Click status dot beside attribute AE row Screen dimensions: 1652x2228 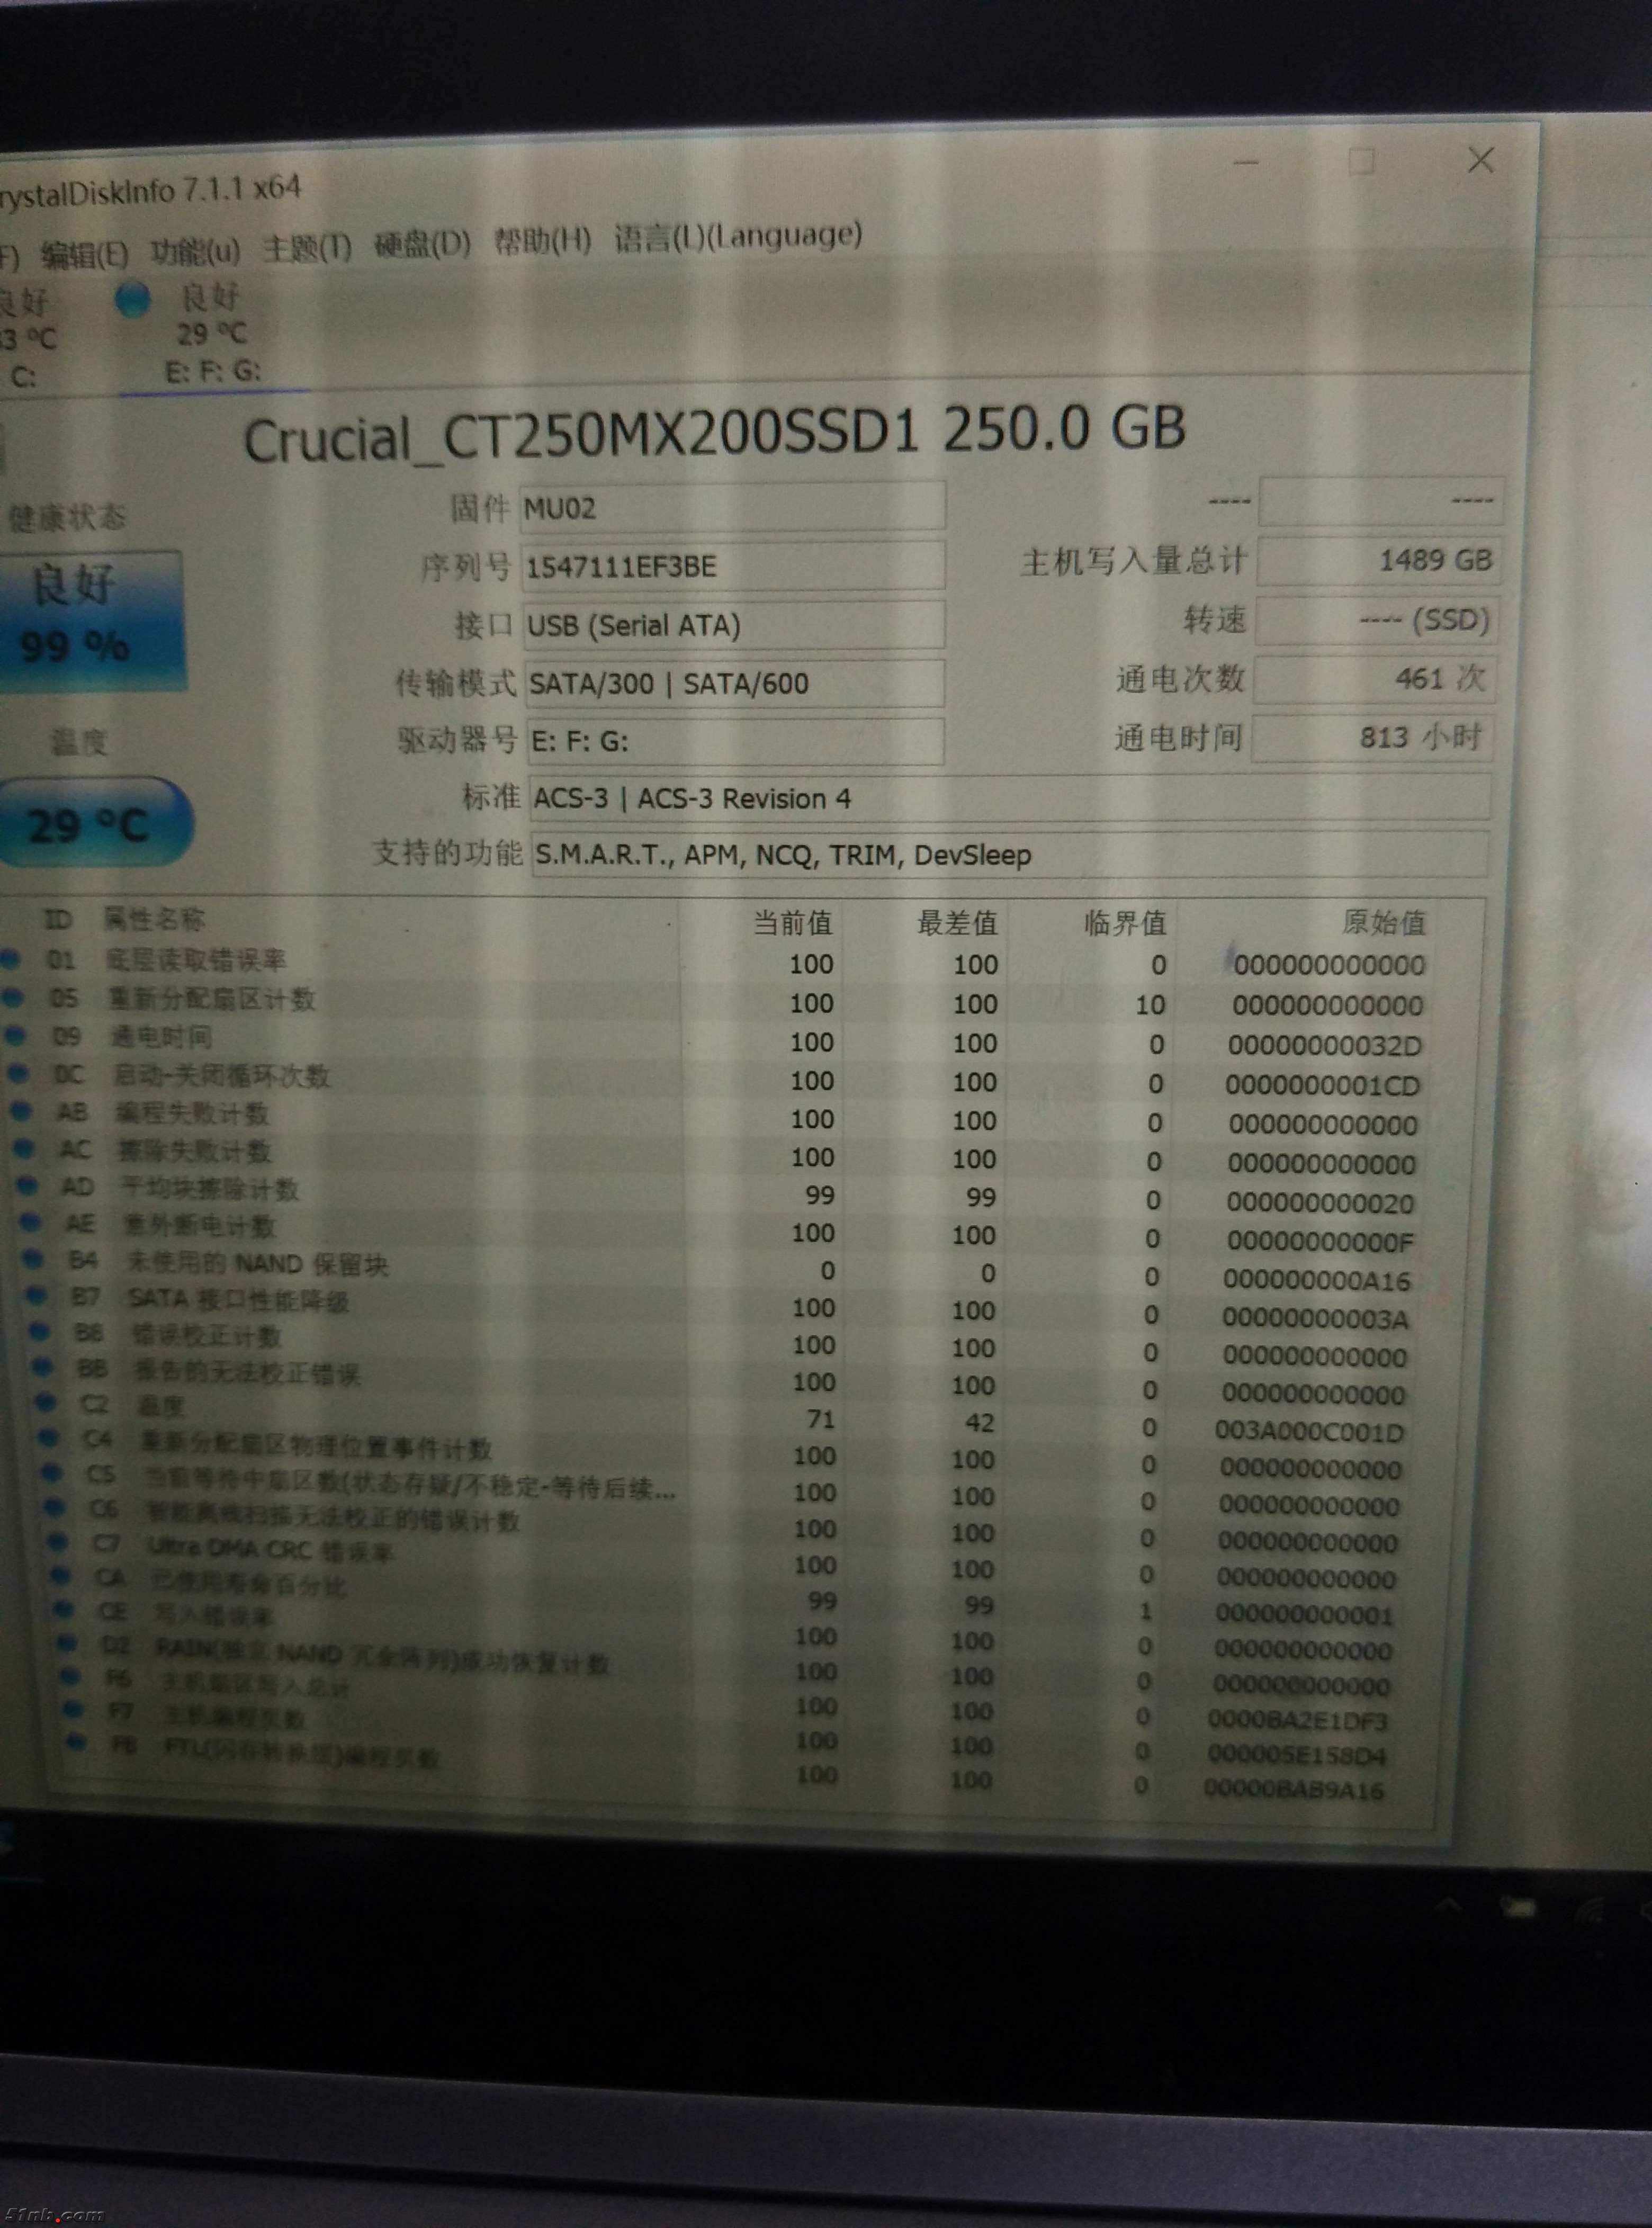coord(30,1223)
